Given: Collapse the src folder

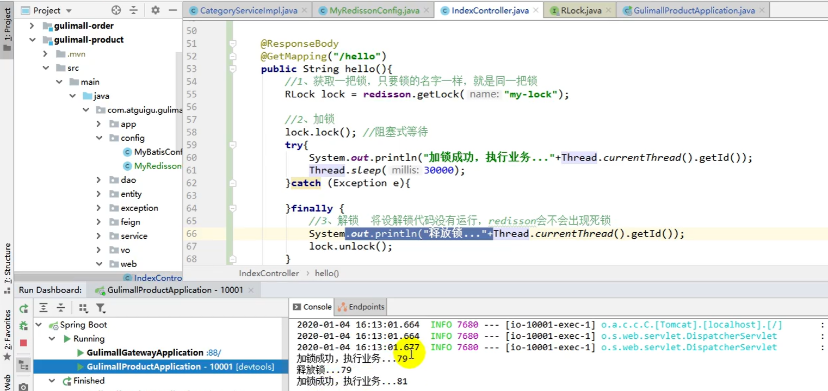Looking at the screenshot, I should coord(45,68).
